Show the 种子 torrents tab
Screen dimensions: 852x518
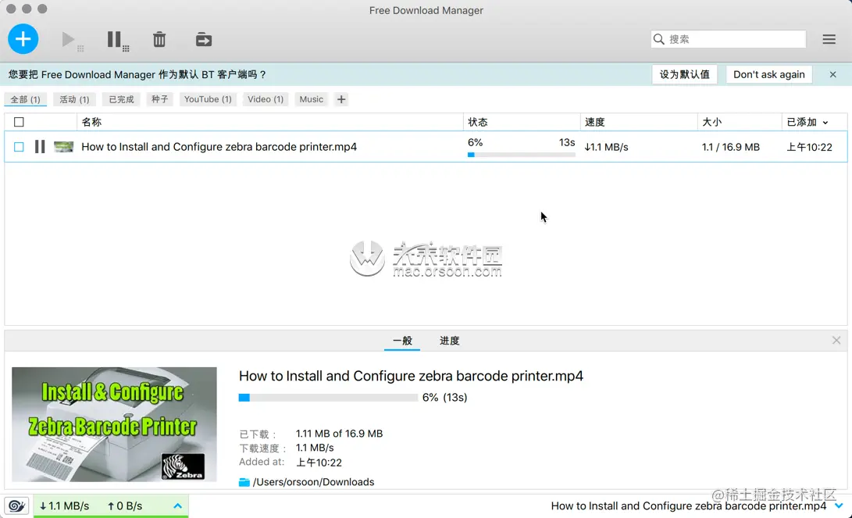point(160,99)
